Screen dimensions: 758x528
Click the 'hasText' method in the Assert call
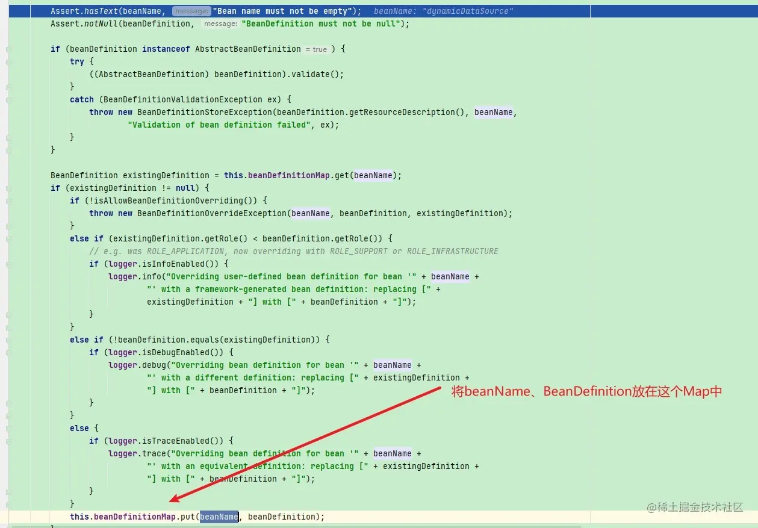tap(101, 11)
